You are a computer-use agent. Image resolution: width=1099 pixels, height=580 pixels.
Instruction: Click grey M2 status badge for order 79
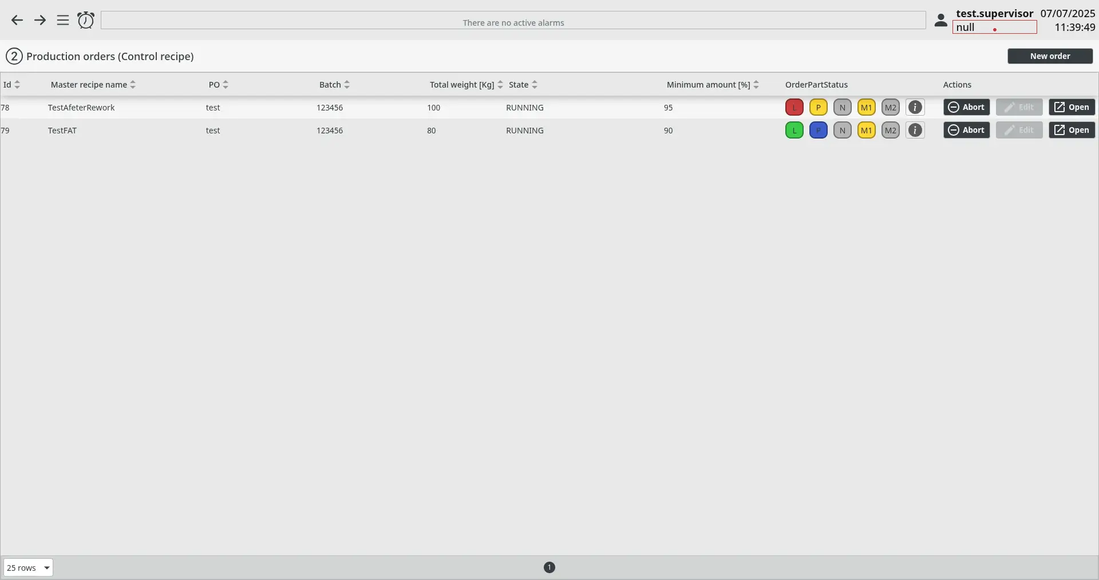point(891,131)
